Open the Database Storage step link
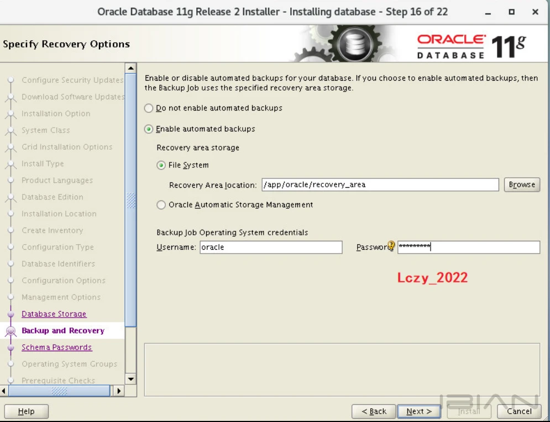The image size is (550, 422). pyautogui.click(x=54, y=314)
